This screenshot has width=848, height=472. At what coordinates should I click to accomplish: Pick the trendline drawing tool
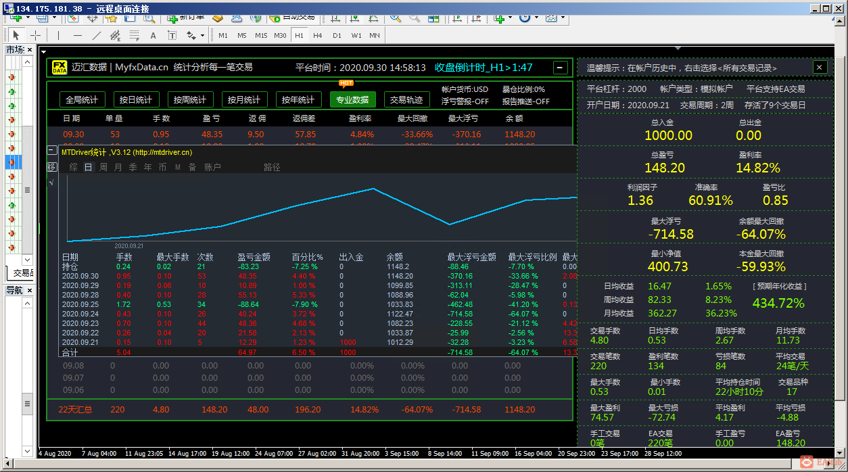(x=97, y=35)
